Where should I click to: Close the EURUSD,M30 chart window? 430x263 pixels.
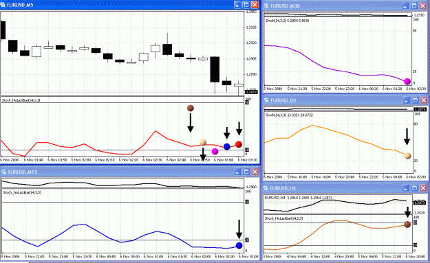coord(422,6)
